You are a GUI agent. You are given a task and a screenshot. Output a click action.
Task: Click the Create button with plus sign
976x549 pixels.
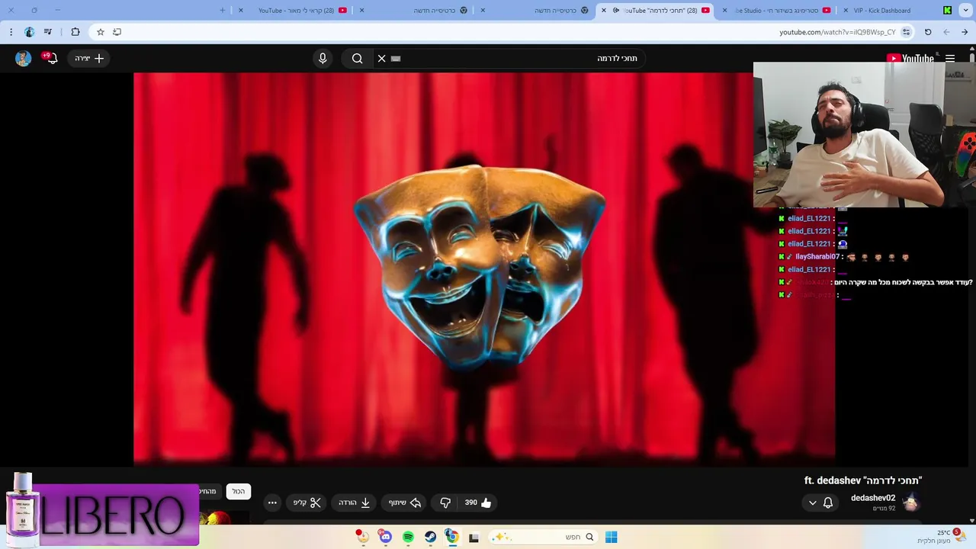pyautogui.click(x=89, y=58)
